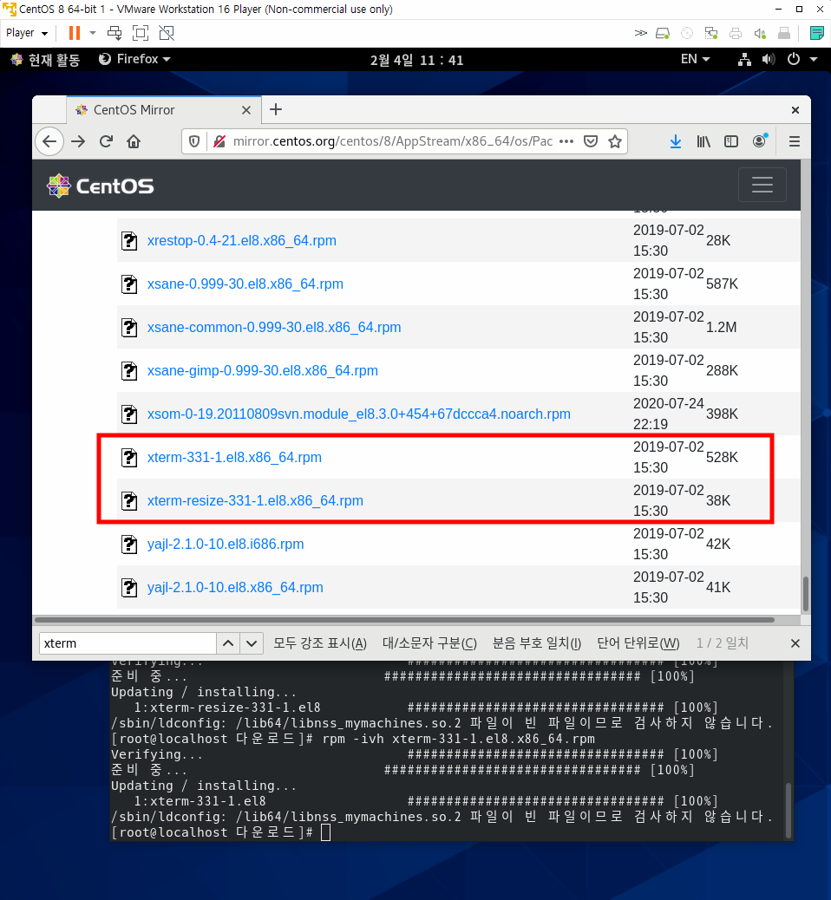Open a new Firefox tab
831x900 pixels.
(x=276, y=109)
